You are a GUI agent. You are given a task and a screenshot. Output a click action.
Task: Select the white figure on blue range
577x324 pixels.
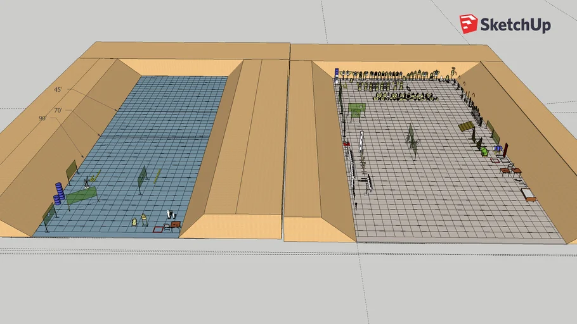pos(170,214)
